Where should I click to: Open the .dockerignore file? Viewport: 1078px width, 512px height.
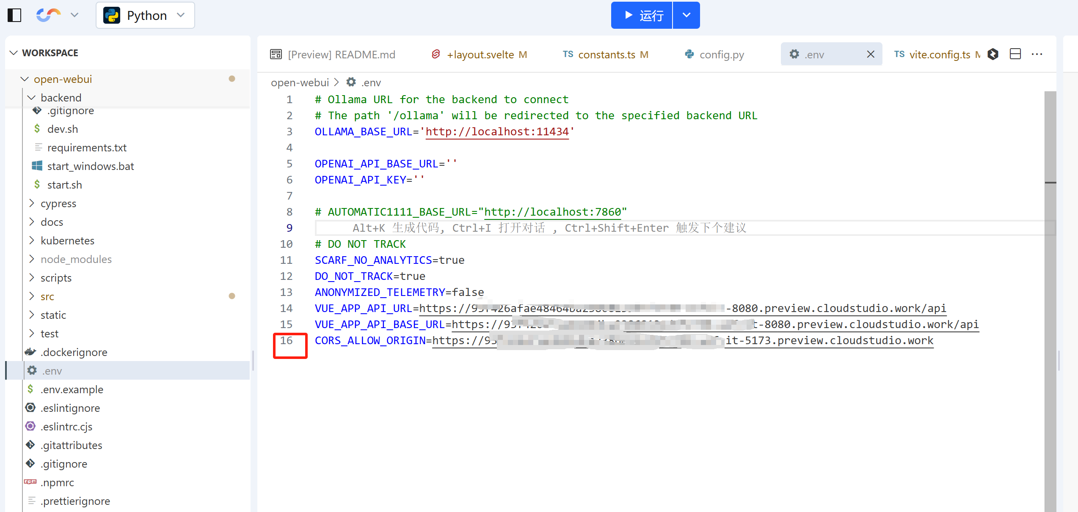coord(74,352)
